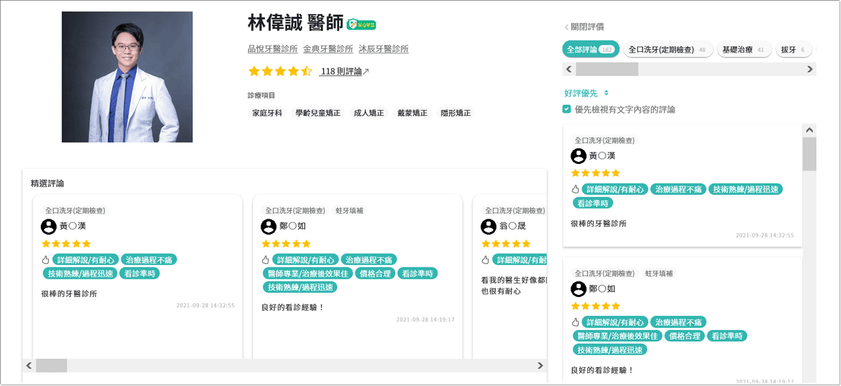This screenshot has width=841, height=386.
Task: Open 晶悅牙醫診所 clinic link
Action: pos(273,49)
